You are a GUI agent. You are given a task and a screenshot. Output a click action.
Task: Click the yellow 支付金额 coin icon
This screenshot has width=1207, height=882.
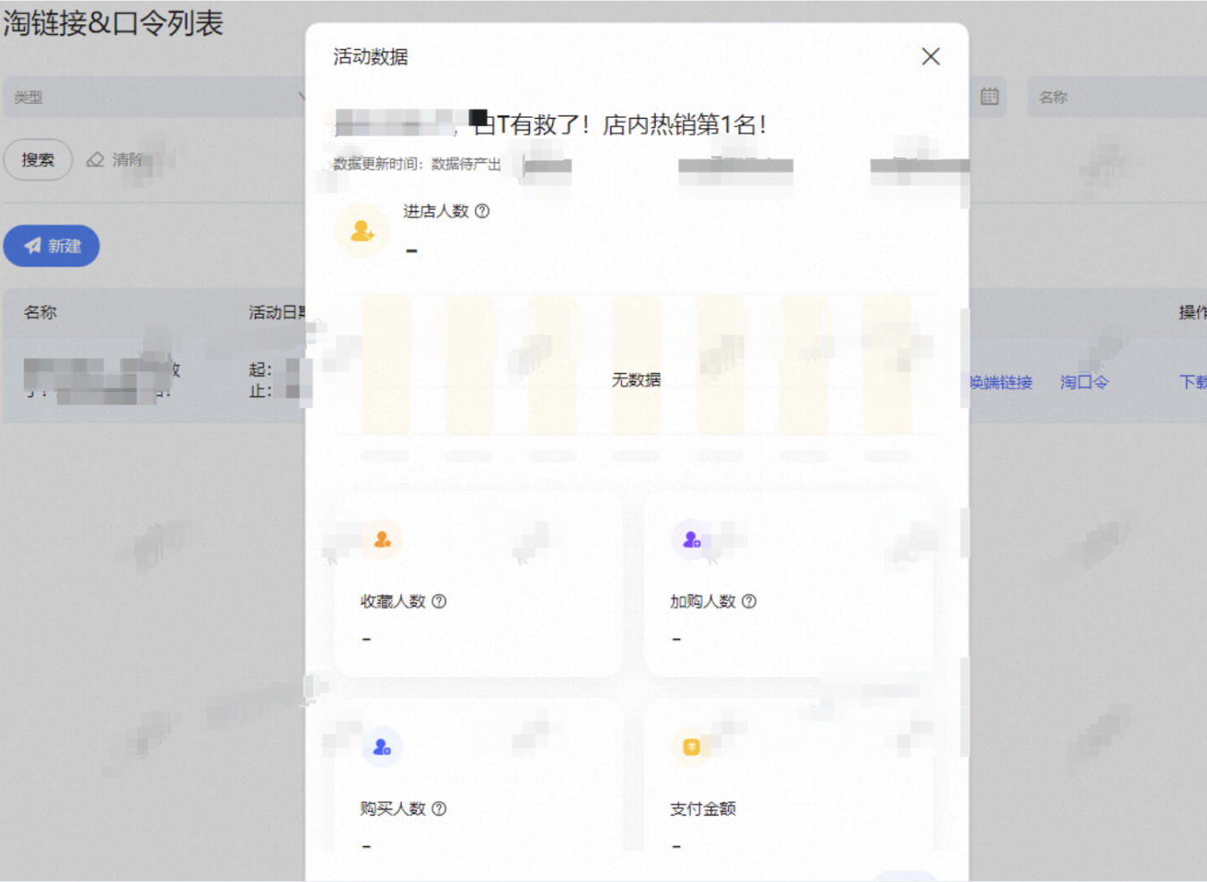click(692, 747)
